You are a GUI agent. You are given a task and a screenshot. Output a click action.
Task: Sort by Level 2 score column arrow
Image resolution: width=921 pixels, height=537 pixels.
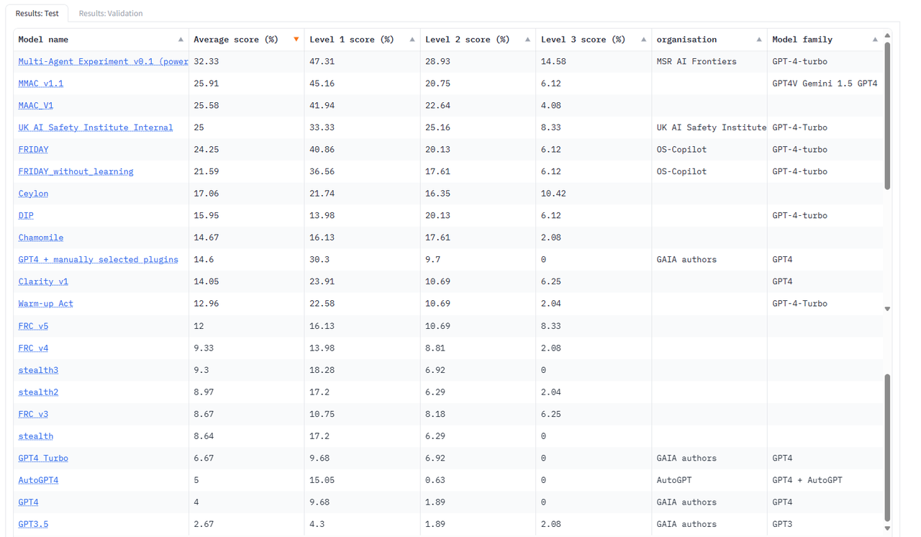pos(527,40)
